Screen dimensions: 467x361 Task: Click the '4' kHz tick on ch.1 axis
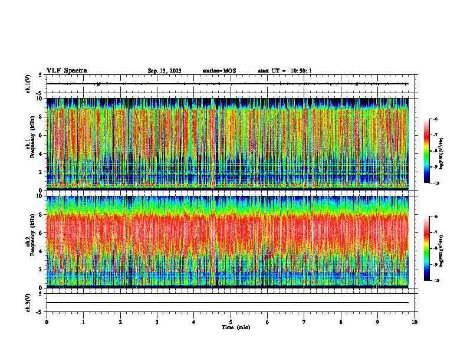[41, 154]
